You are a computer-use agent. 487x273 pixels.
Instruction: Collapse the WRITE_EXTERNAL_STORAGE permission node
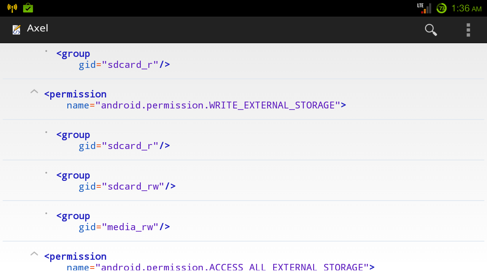(x=34, y=91)
